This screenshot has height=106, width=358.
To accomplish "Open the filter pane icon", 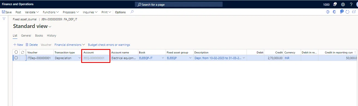I will (4, 19).
